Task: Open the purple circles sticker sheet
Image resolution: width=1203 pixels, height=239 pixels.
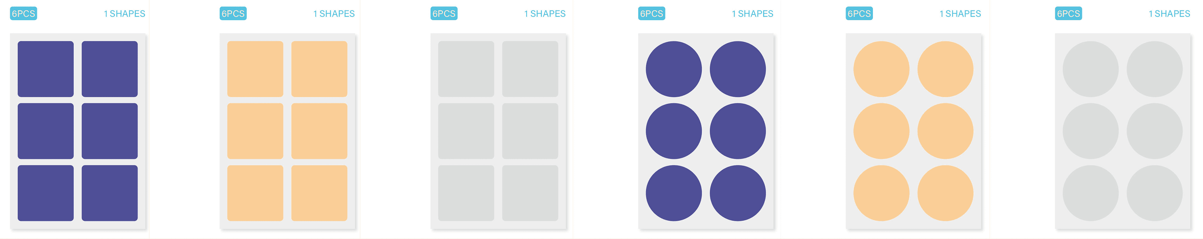Action: point(706,131)
